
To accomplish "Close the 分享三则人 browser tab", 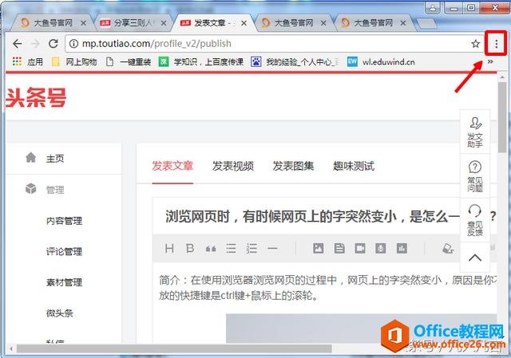I will (164, 23).
